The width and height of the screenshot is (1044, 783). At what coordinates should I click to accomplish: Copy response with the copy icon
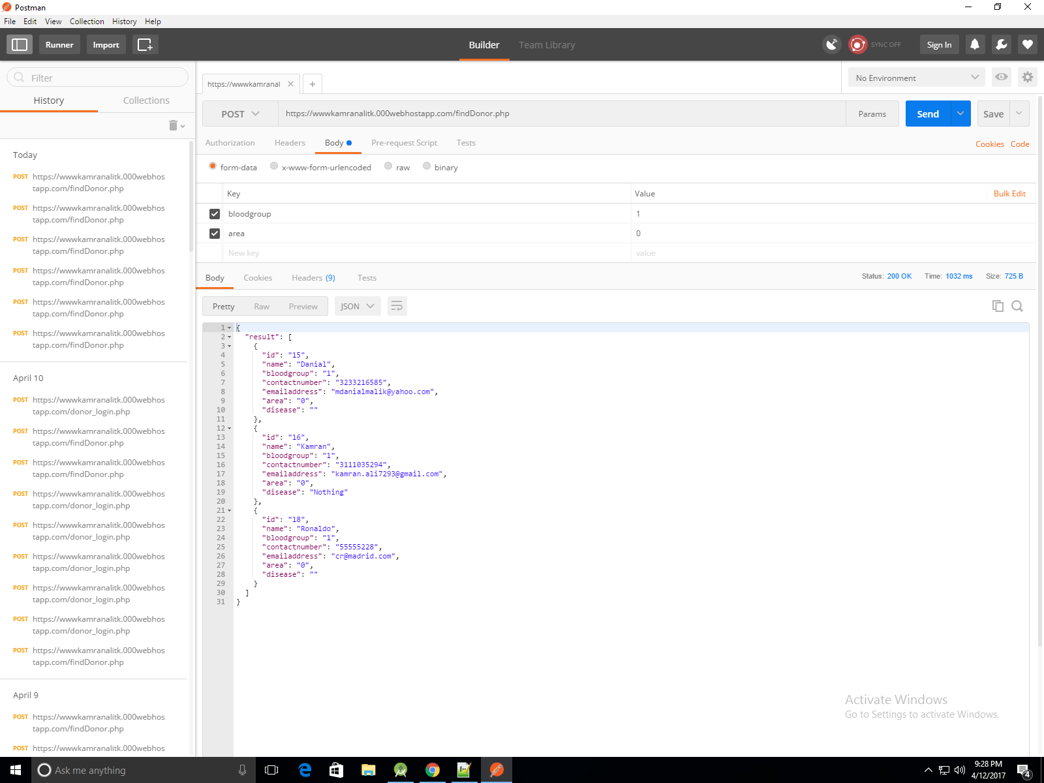[x=998, y=306]
